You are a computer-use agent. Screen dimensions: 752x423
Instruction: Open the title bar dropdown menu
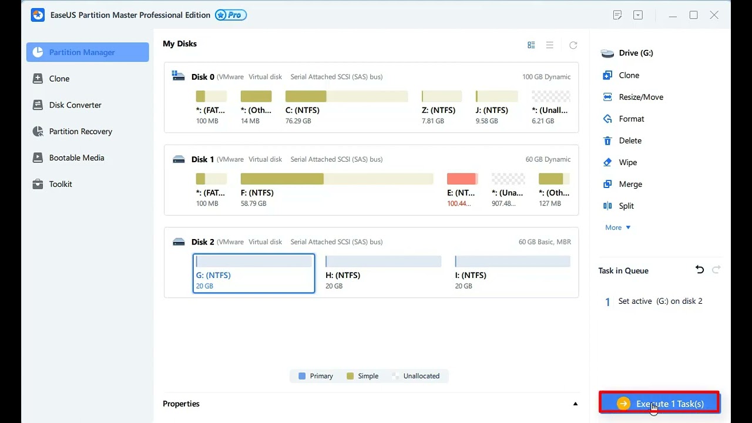pyautogui.click(x=637, y=15)
